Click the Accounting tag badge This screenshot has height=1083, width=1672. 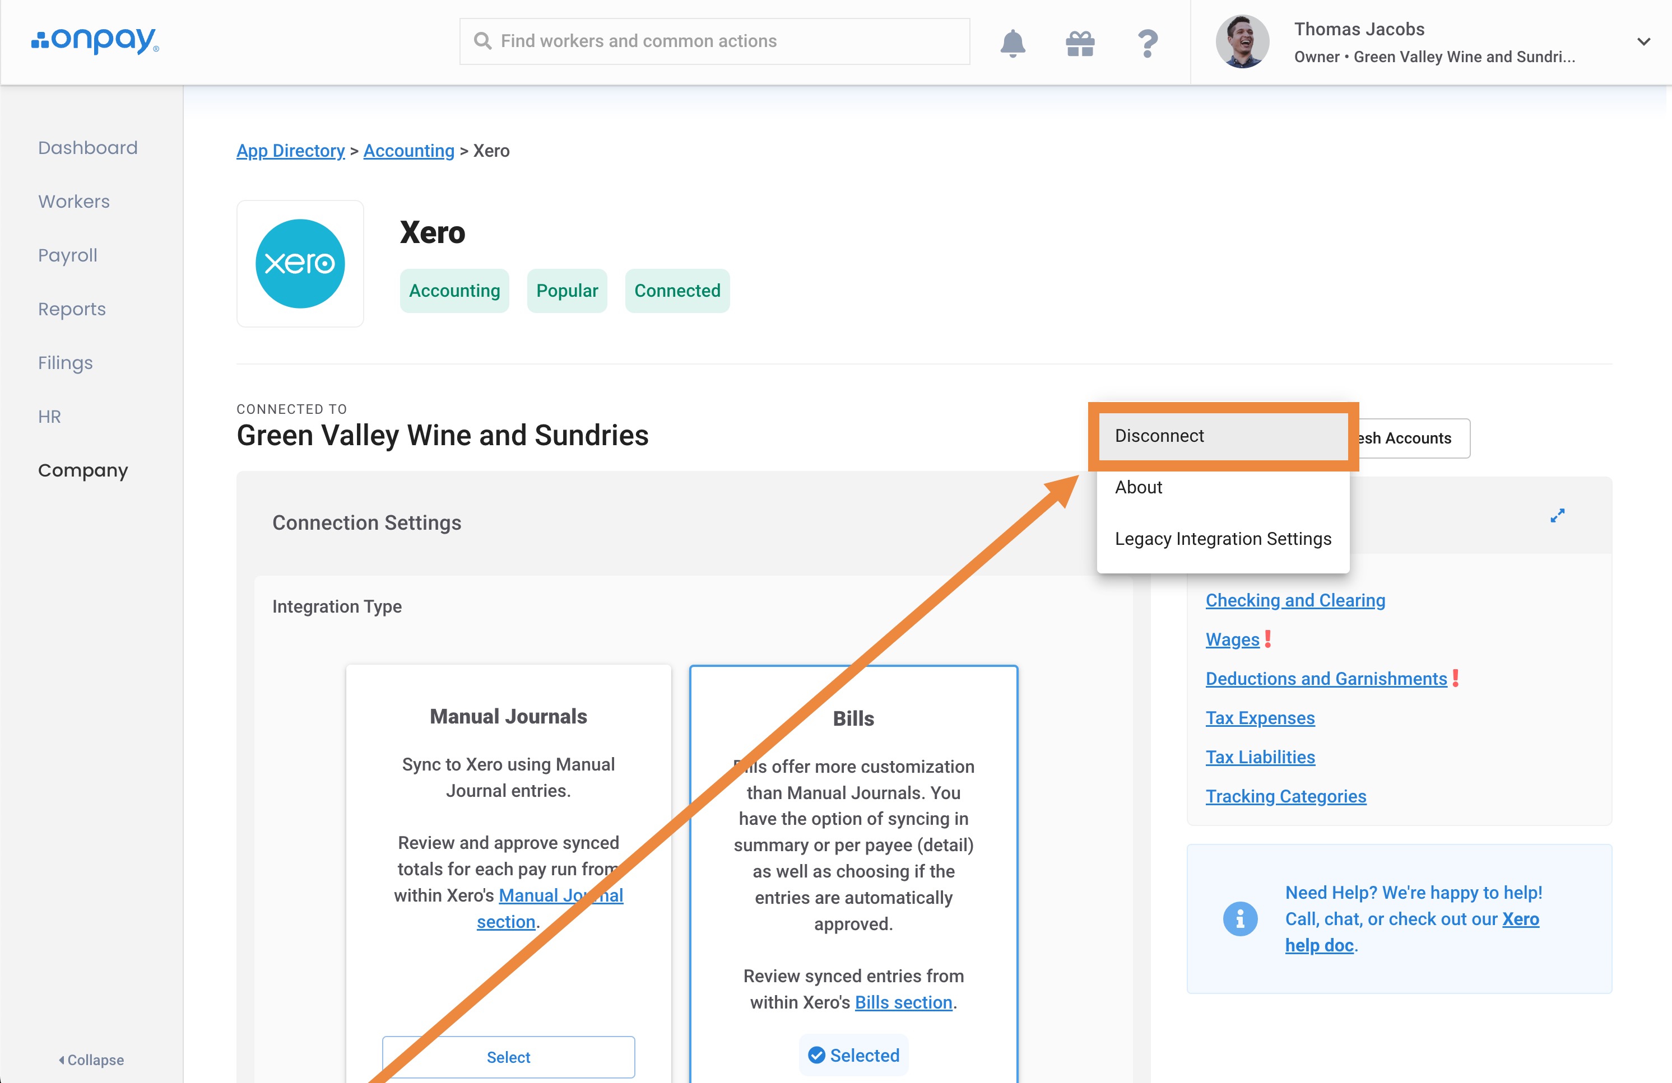point(454,291)
